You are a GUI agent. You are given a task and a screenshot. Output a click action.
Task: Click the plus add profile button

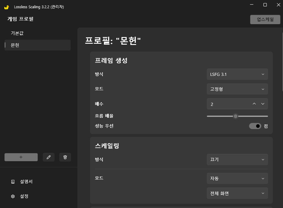(x=21, y=157)
